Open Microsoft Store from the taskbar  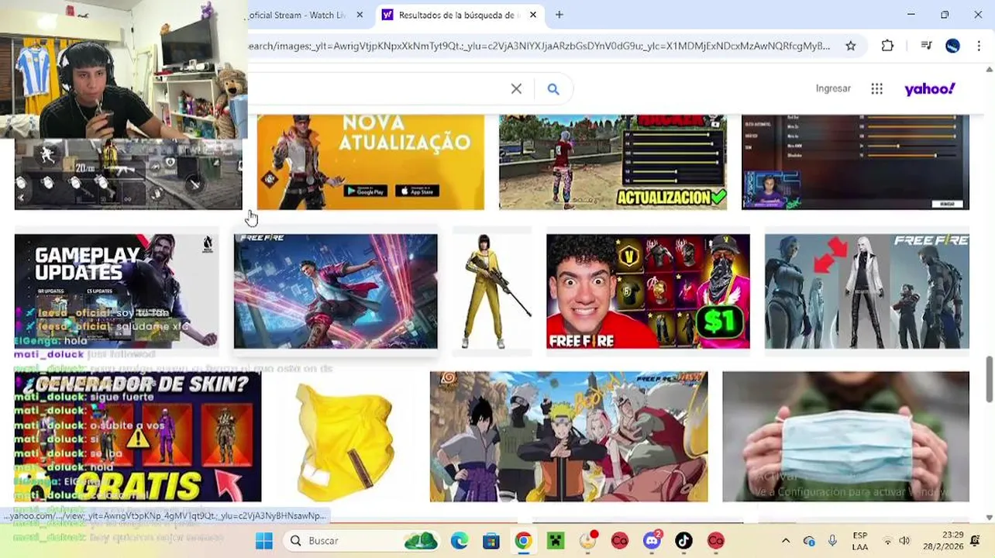tap(491, 541)
